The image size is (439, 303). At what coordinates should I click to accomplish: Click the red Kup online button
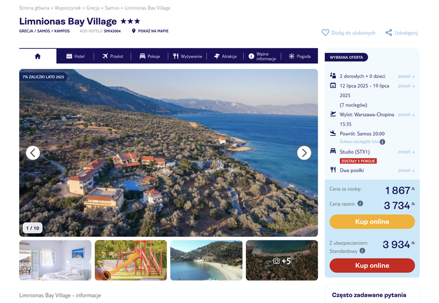click(372, 266)
